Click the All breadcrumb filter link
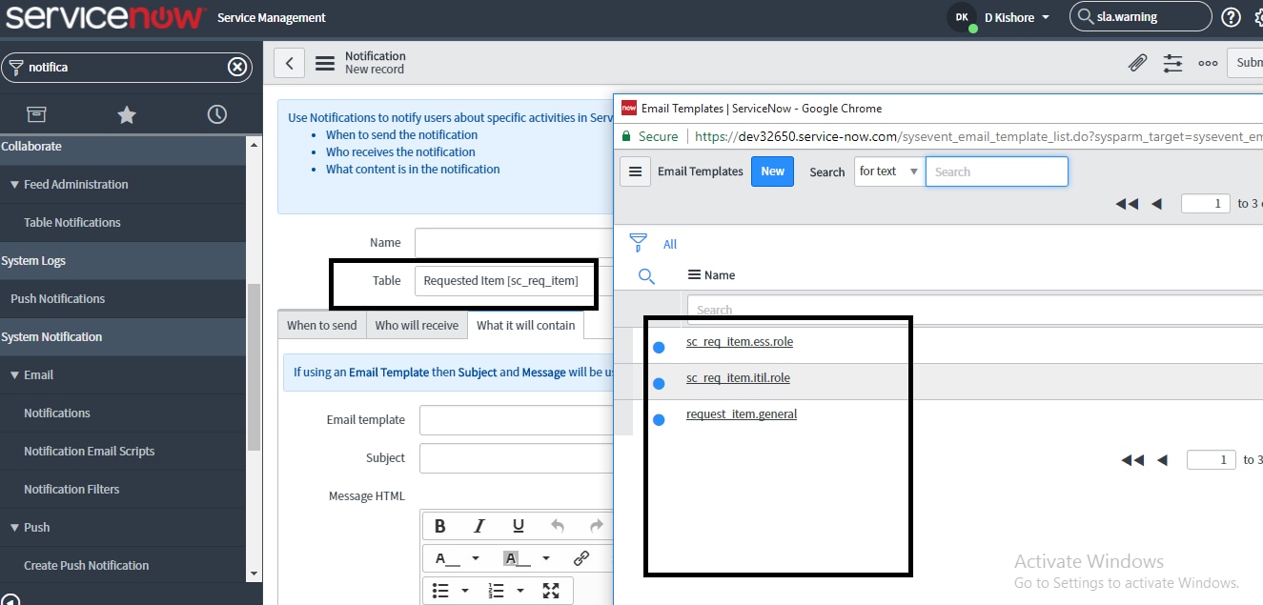This screenshot has width=1263, height=605. (x=670, y=244)
